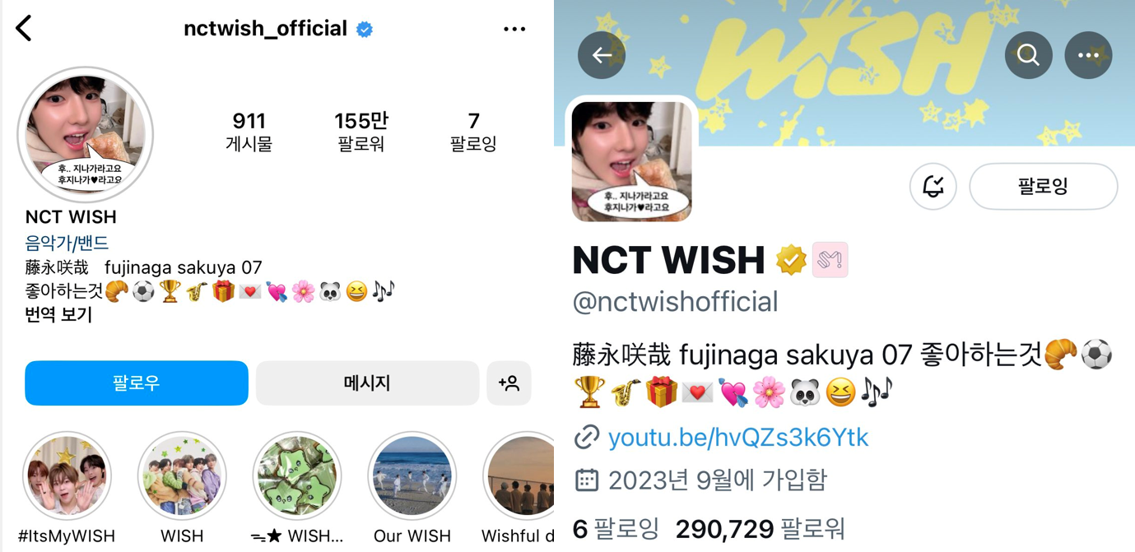Open the Instagram three-dot options menu
The height and width of the screenshot is (552, 1135).
pyautogui.click(x=514, y=29)
